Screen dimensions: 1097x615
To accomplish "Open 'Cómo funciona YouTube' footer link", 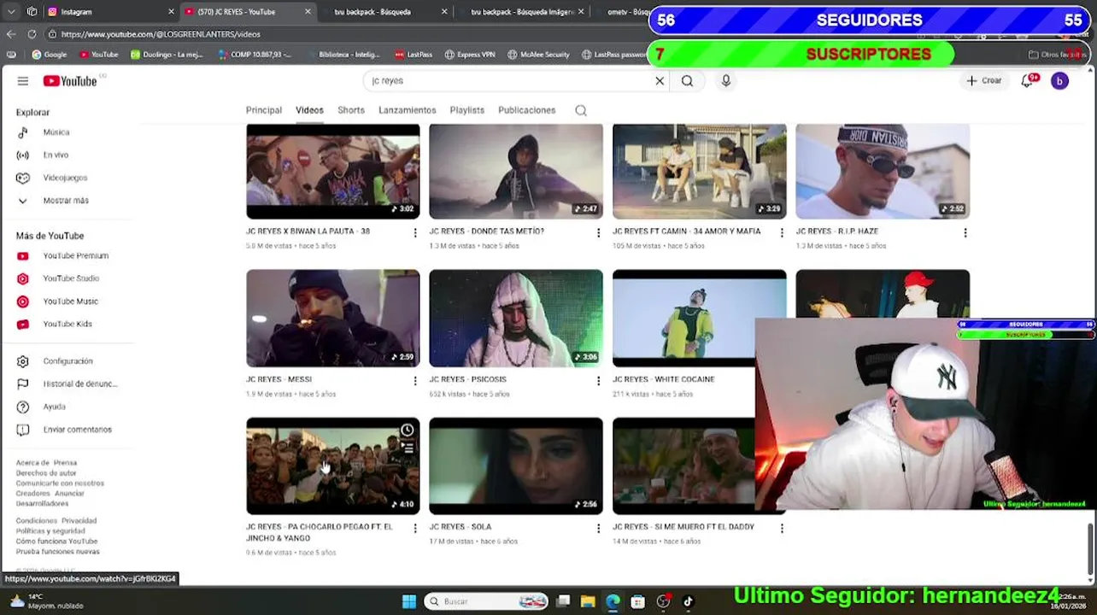I will click(x=57, y=542).
